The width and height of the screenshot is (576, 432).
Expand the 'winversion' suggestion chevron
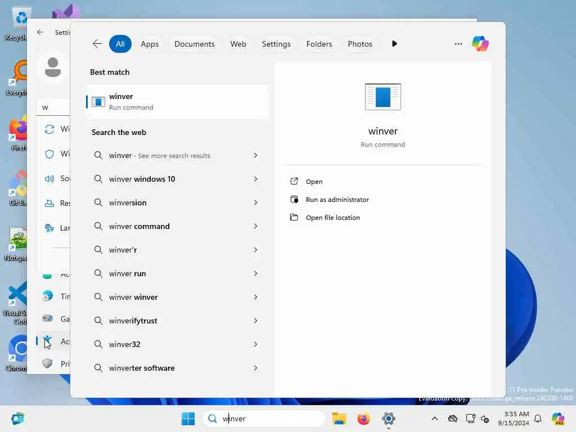point(256,202)
